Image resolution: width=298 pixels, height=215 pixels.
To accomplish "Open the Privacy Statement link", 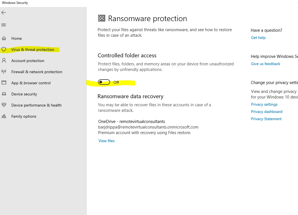I will point(266,119).
